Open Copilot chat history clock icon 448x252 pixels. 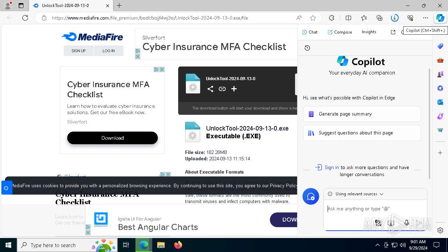[307, 48]
